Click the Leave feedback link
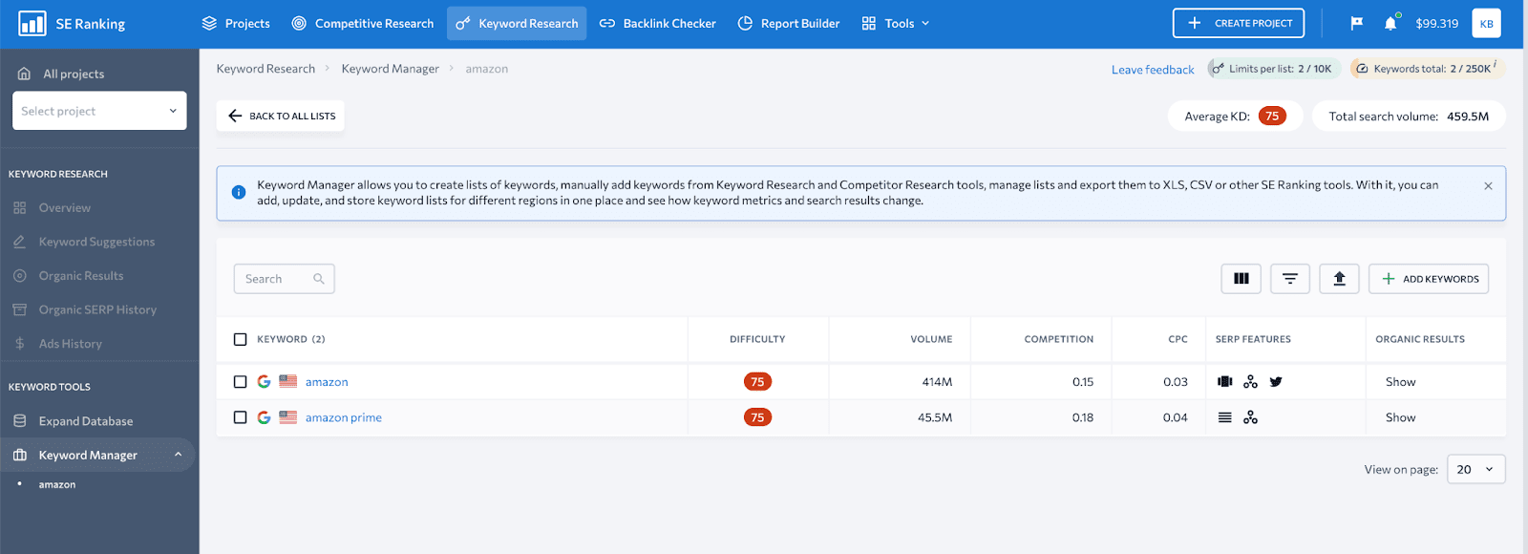This screenshot has width=1528, height=554. 1153,70
